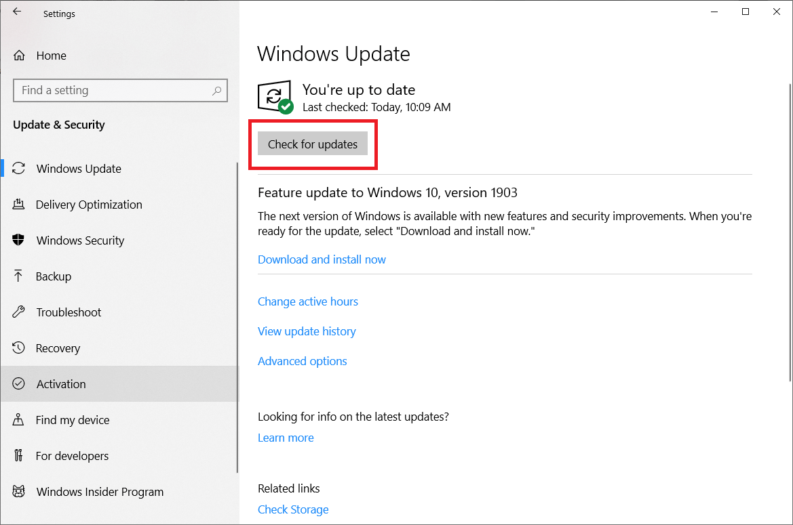Open Find my device settings
The width and height of the screenshot is (793, 525).
[119, 419]
